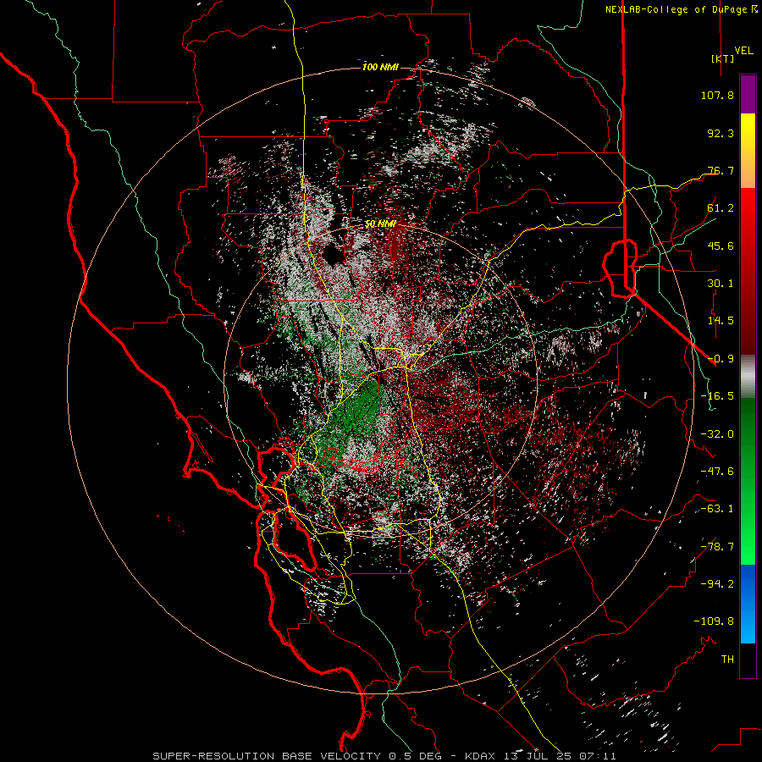762x762 pixels.
Task: Click the 14.5 legend value
Action: 721,321
